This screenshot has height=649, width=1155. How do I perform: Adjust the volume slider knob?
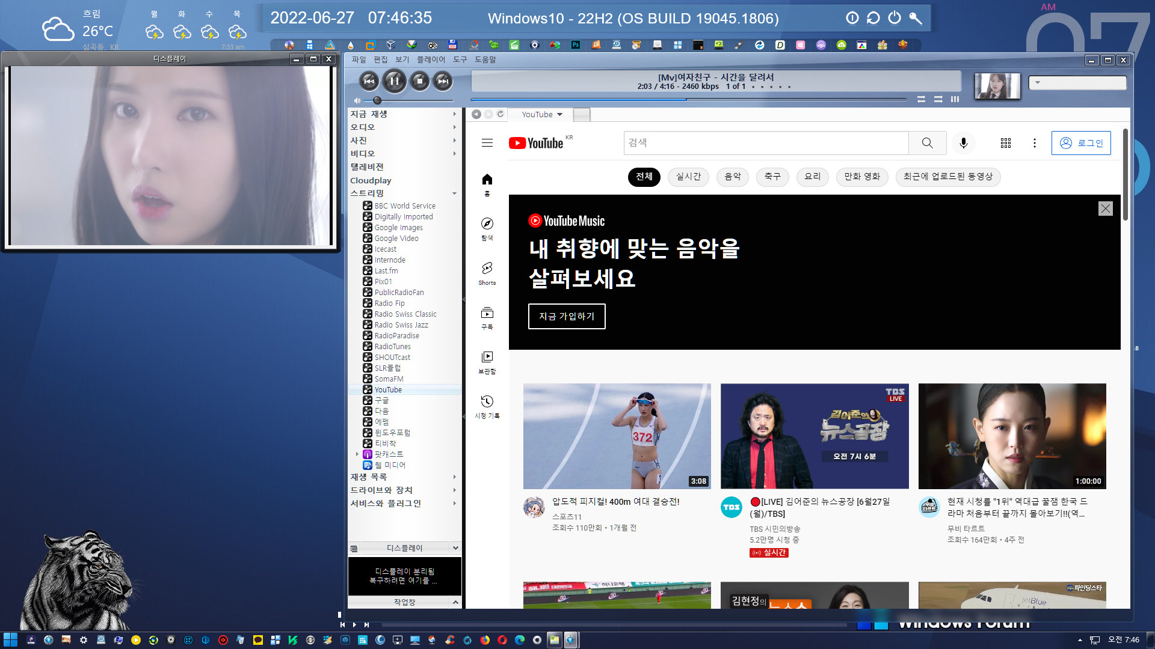[377, 100]
